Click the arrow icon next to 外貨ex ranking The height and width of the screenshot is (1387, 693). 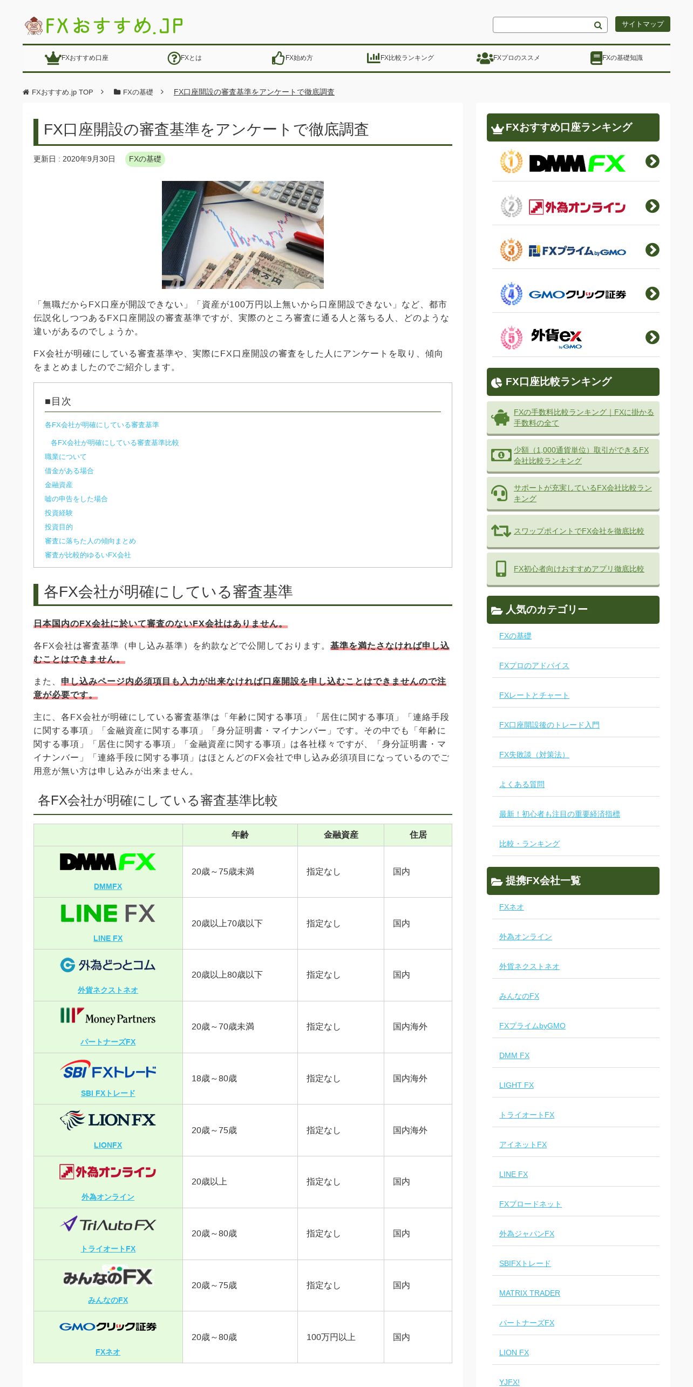pyautogui.click(x=652, y=337)
